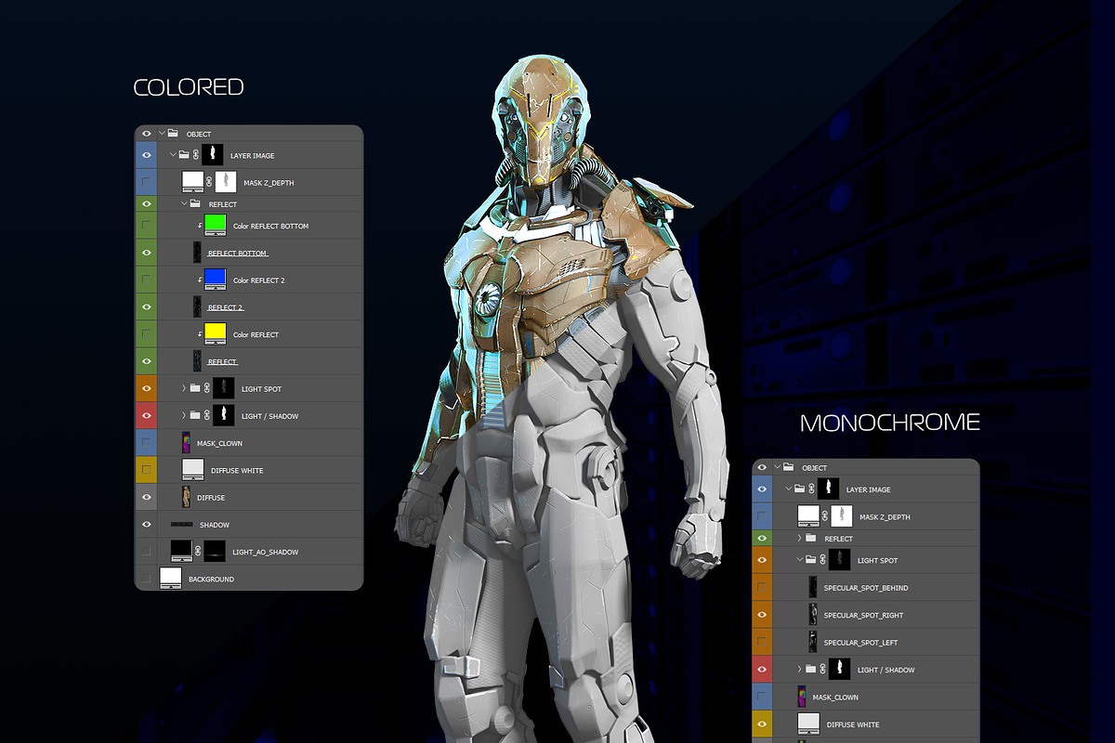This screenshot has width=1115, height=743.
Task: Hide DIFFUSE WHITE layer in Monochrome panel
Action: click(x=762, y=723)
